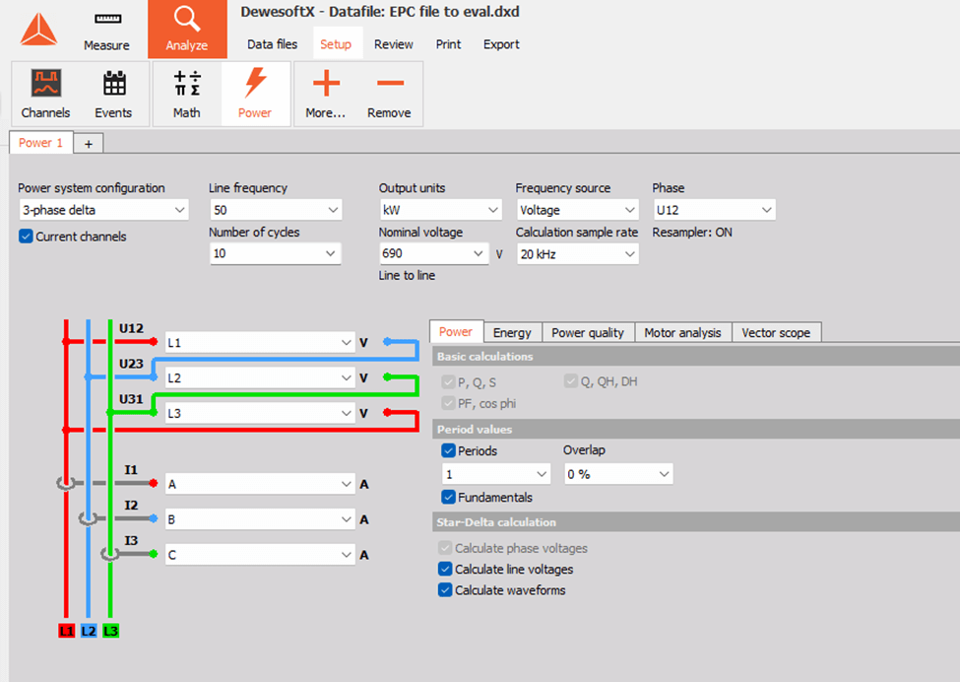Toggle the Periods checkbox

pyautogui.click(x=449, y=450)
